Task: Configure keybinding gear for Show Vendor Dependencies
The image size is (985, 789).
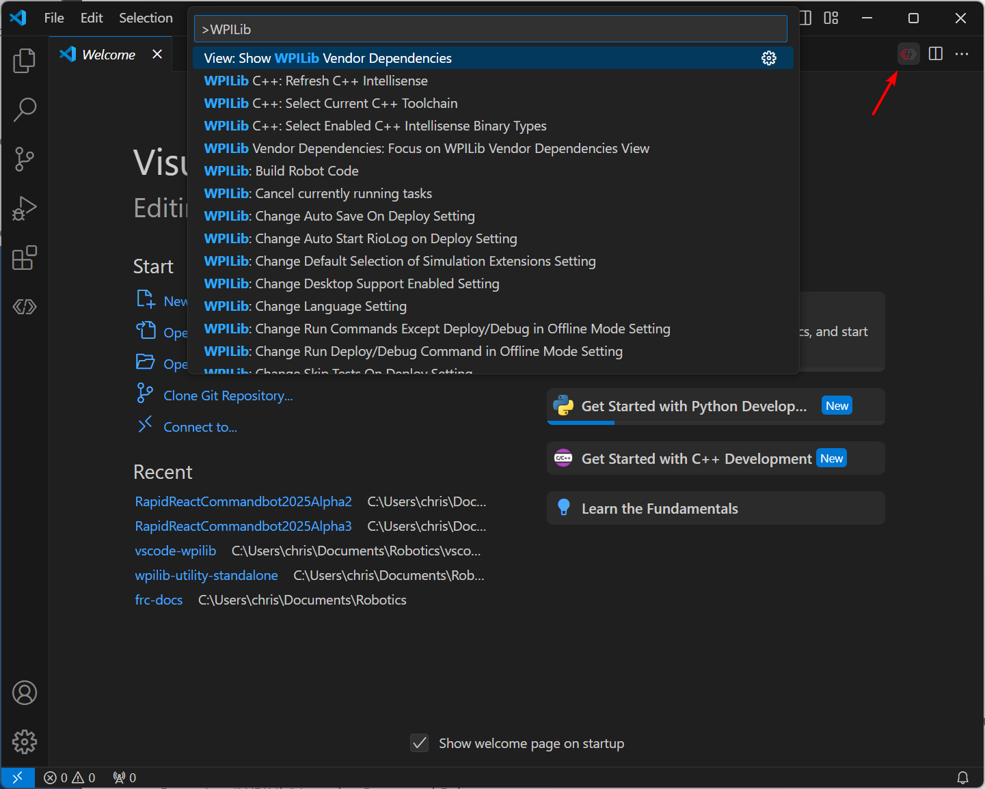Action: point(769,58)
